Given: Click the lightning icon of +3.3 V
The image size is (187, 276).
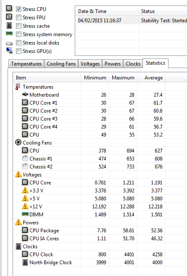Looking at the screenshot, I should pos(25,190).
